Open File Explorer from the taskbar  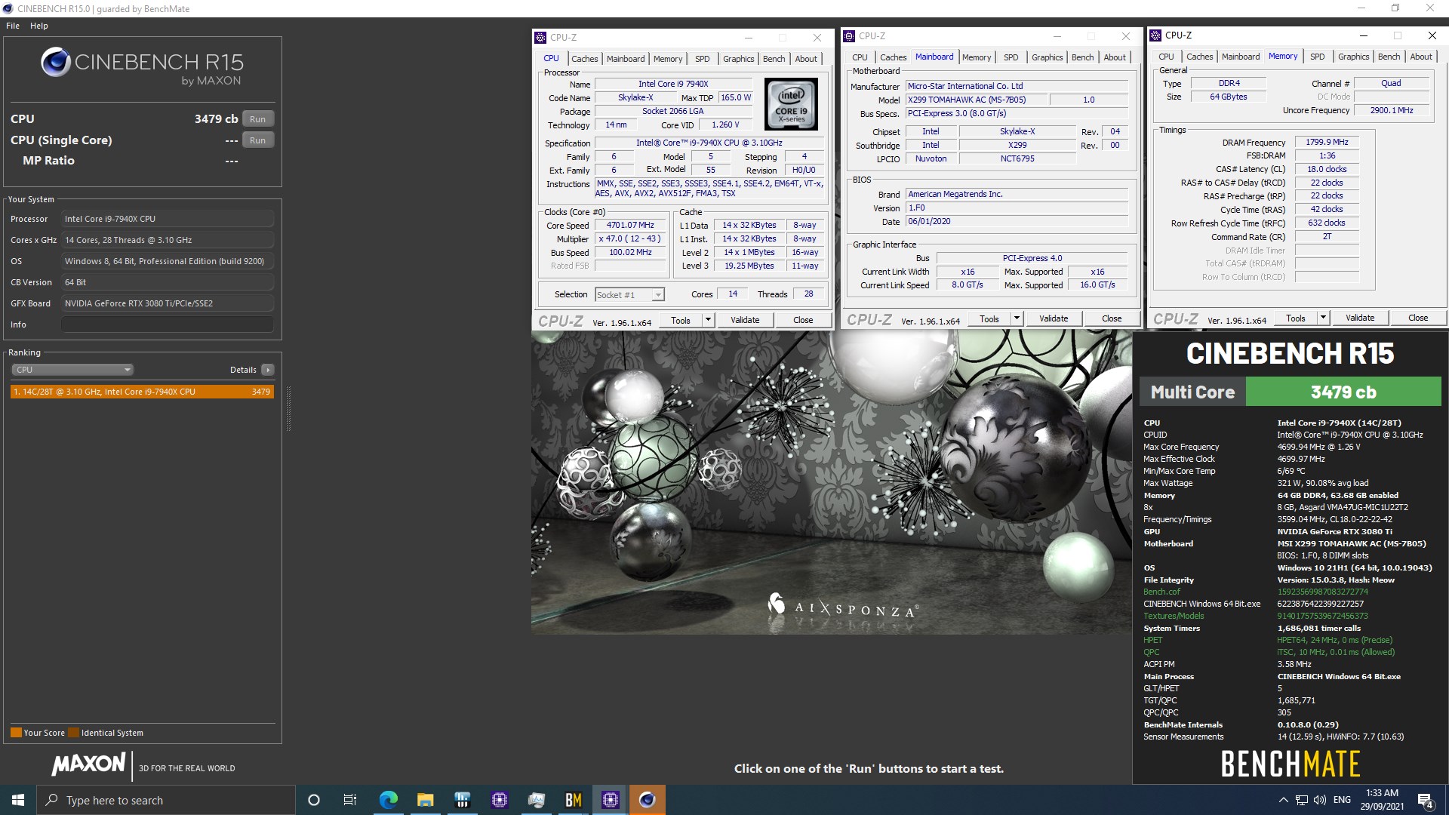click(x=425, y=800)
